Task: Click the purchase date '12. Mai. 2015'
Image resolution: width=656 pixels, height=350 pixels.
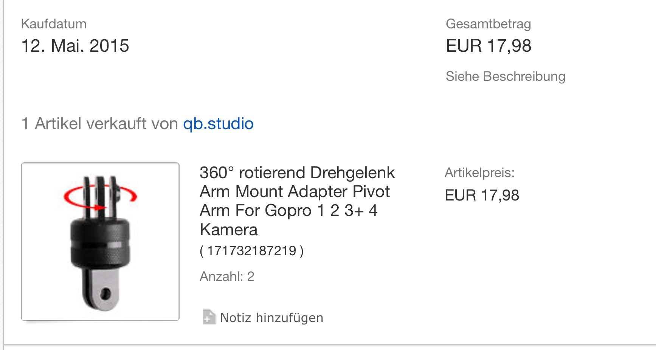Action: 75,46
